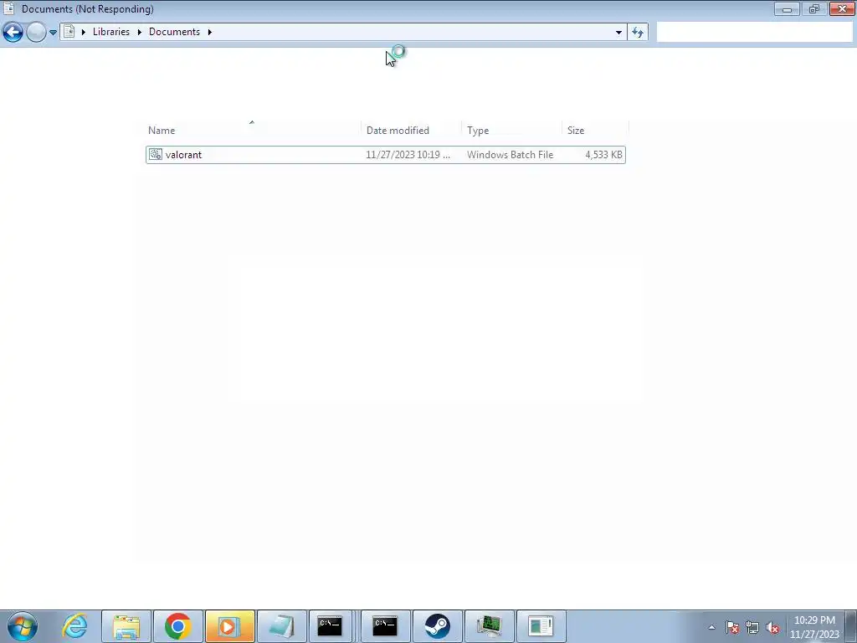Go to Libraries breadcrumb

111,32
